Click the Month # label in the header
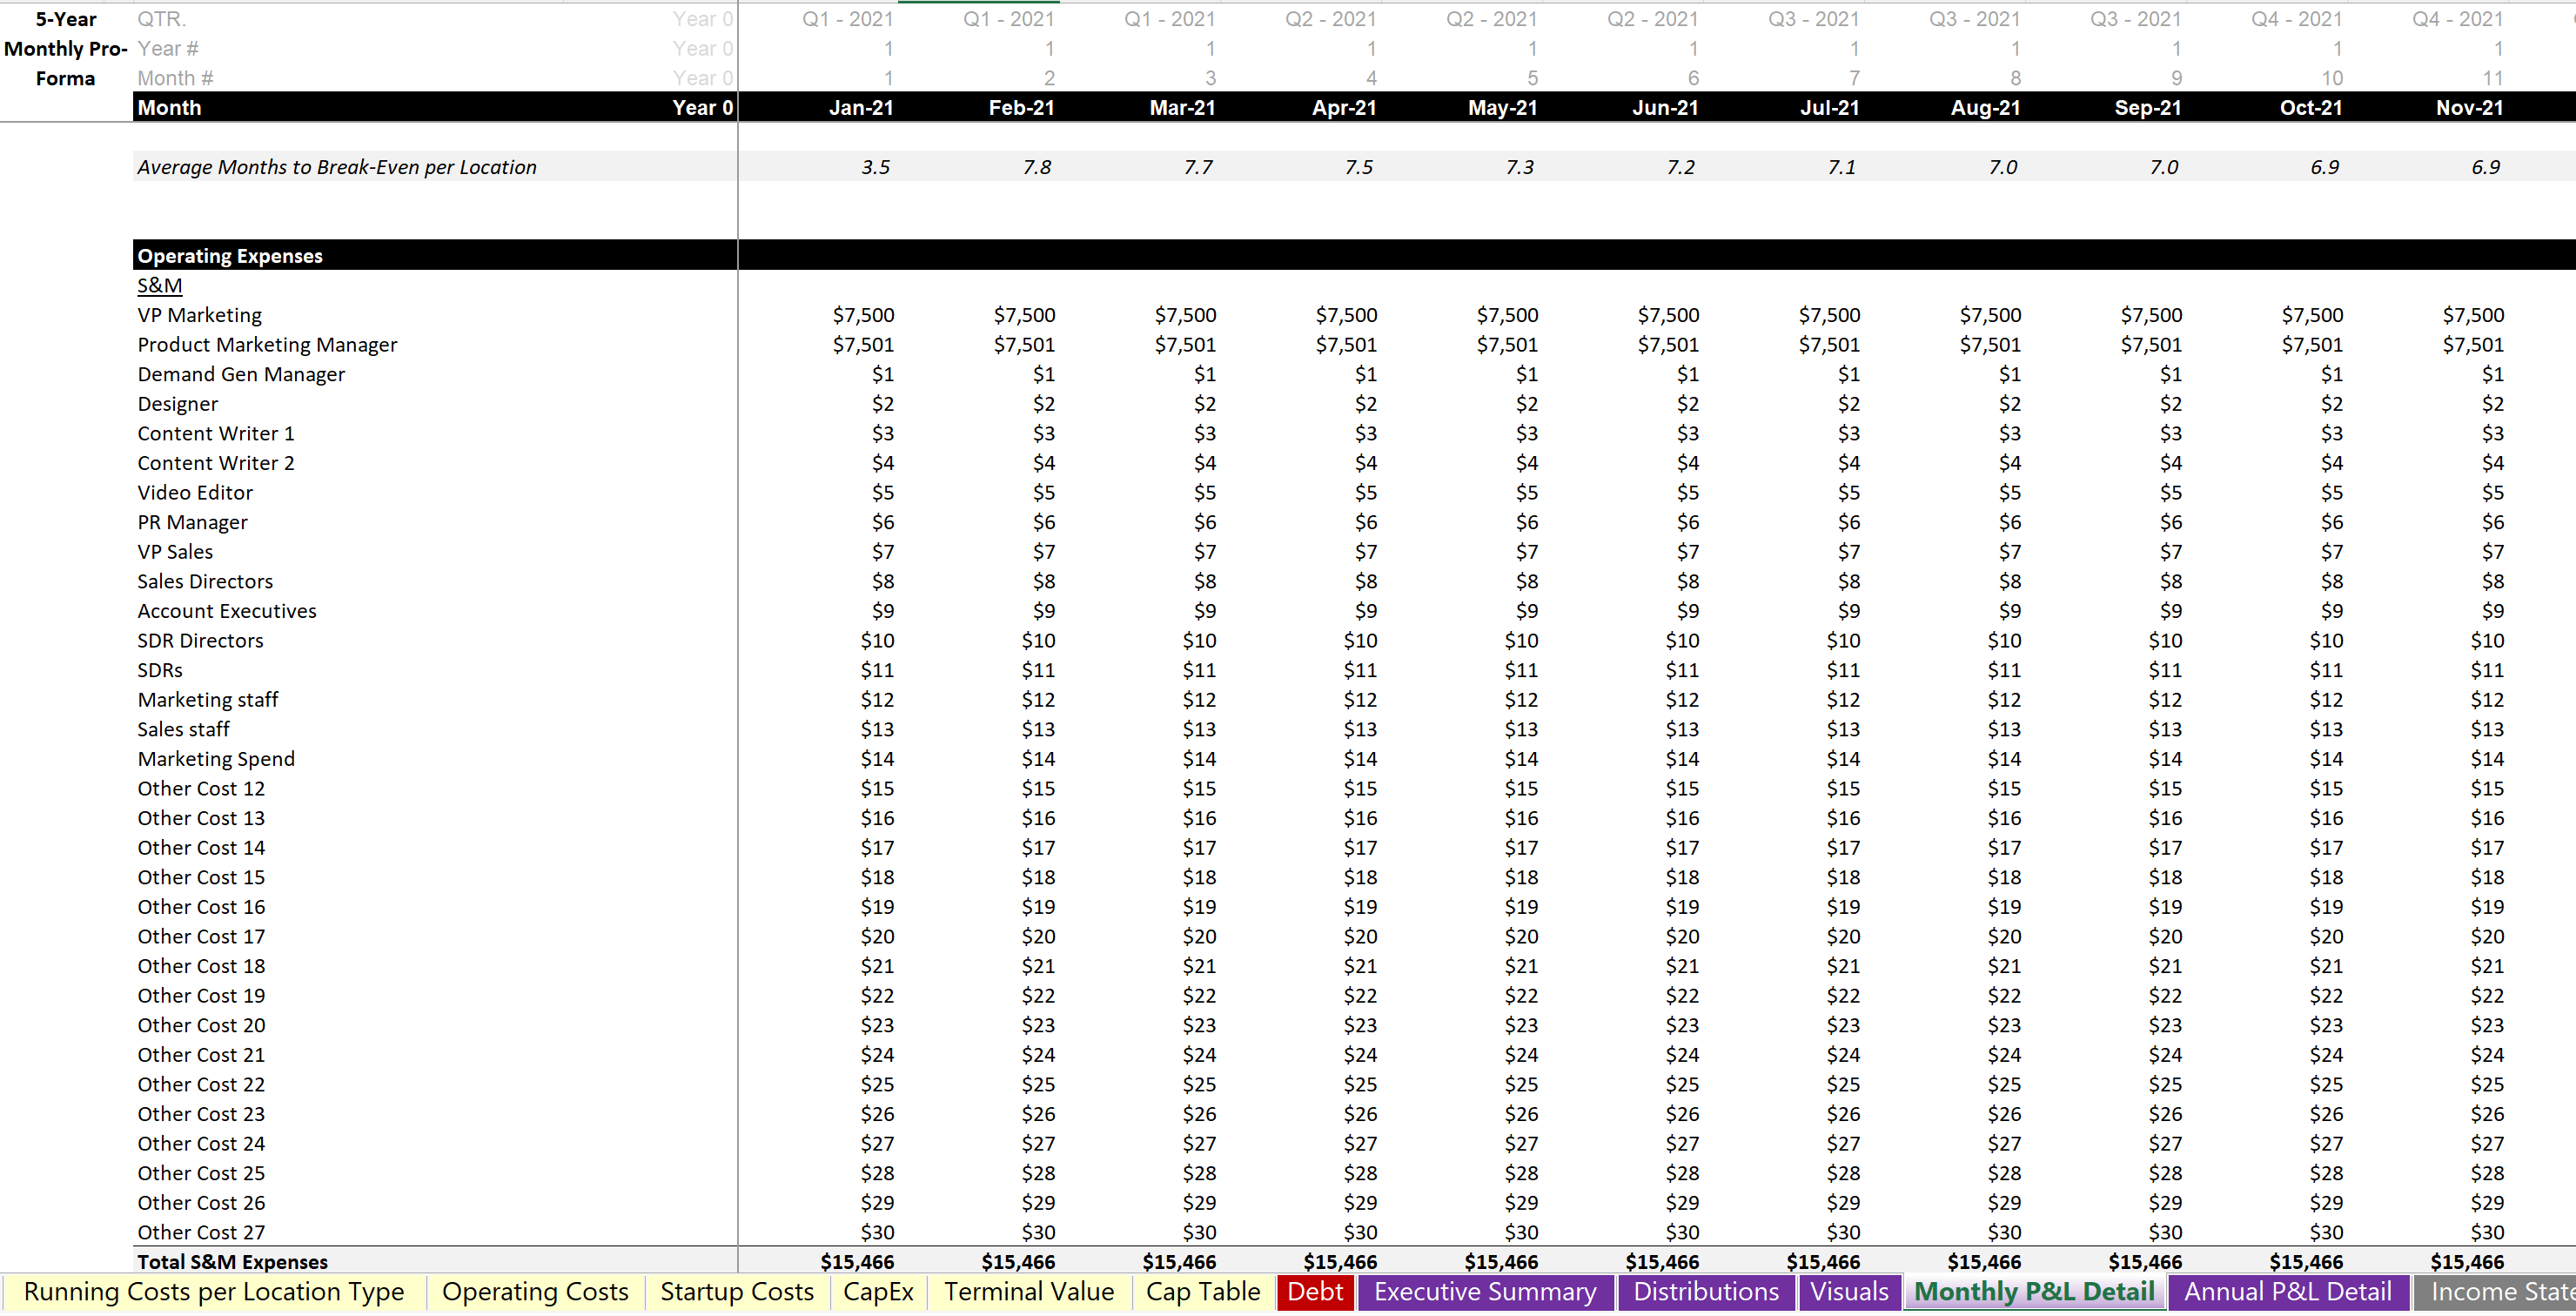This screenshot has height=1316, width=2576. click(x=175, y=78)
